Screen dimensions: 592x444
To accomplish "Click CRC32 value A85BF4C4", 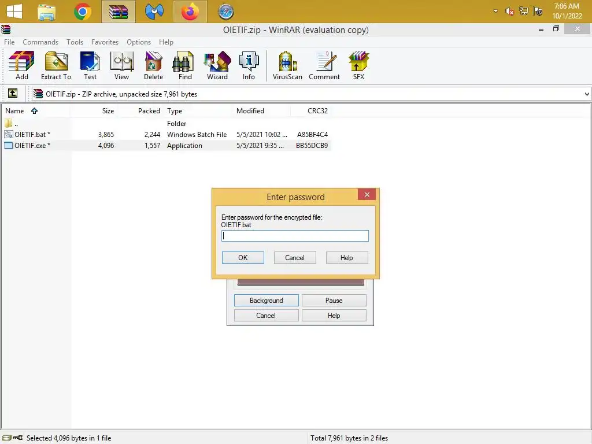I will coord(312,134).
